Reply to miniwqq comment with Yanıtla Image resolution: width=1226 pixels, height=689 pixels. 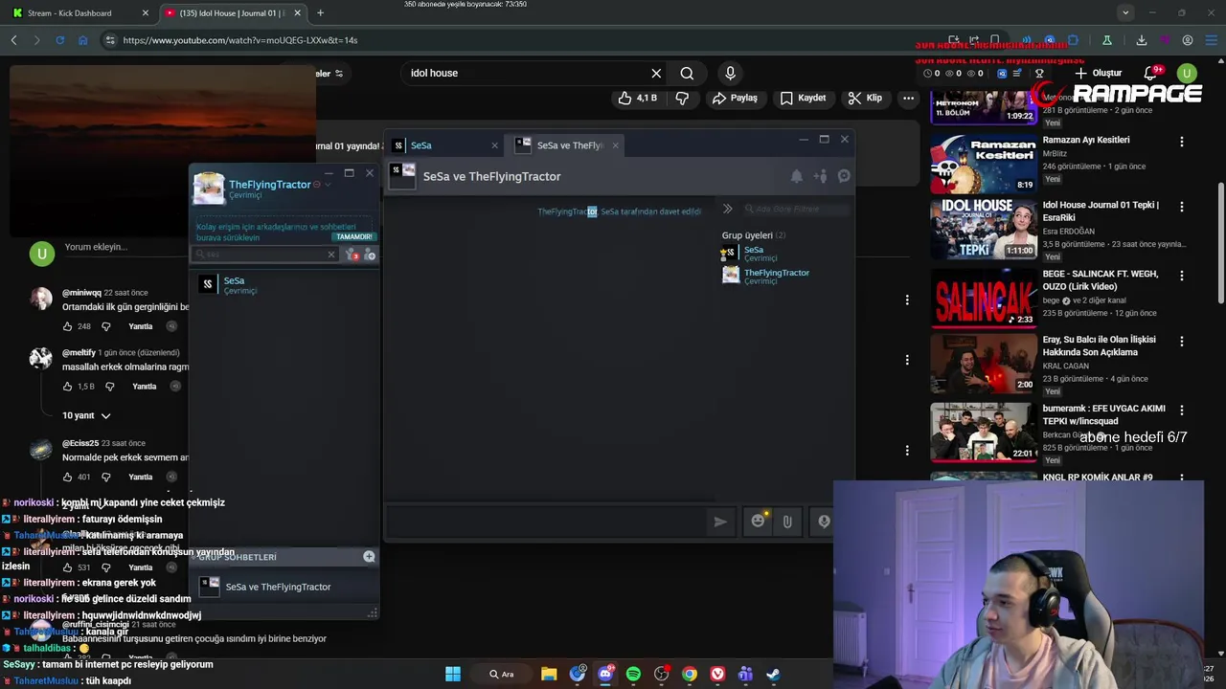141,326
